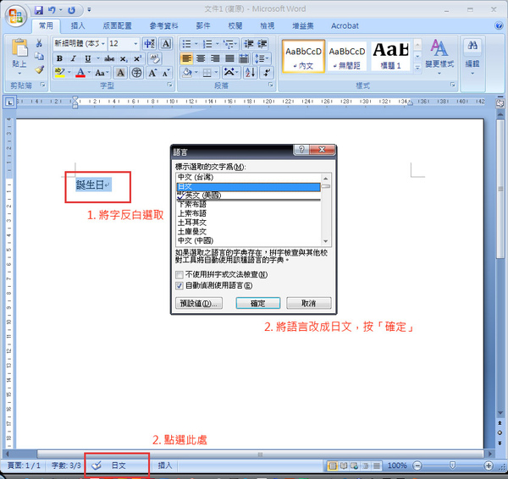Open the font name dropdown
Image resolution: width=508 pixels, height=479 pixels.
point(103,43)
